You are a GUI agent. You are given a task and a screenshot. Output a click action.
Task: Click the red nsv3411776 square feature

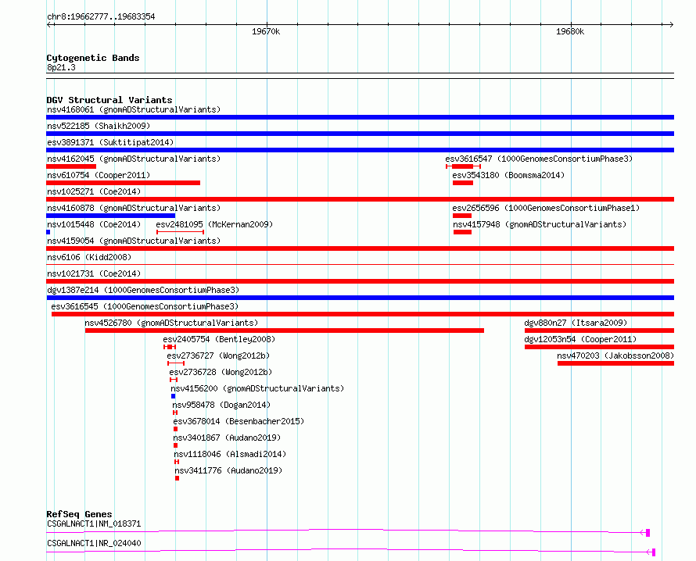pyautogui.click(x=177, y=478)
